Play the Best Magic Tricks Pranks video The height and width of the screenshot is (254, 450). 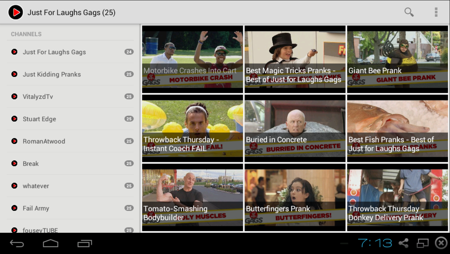point(295,59)
